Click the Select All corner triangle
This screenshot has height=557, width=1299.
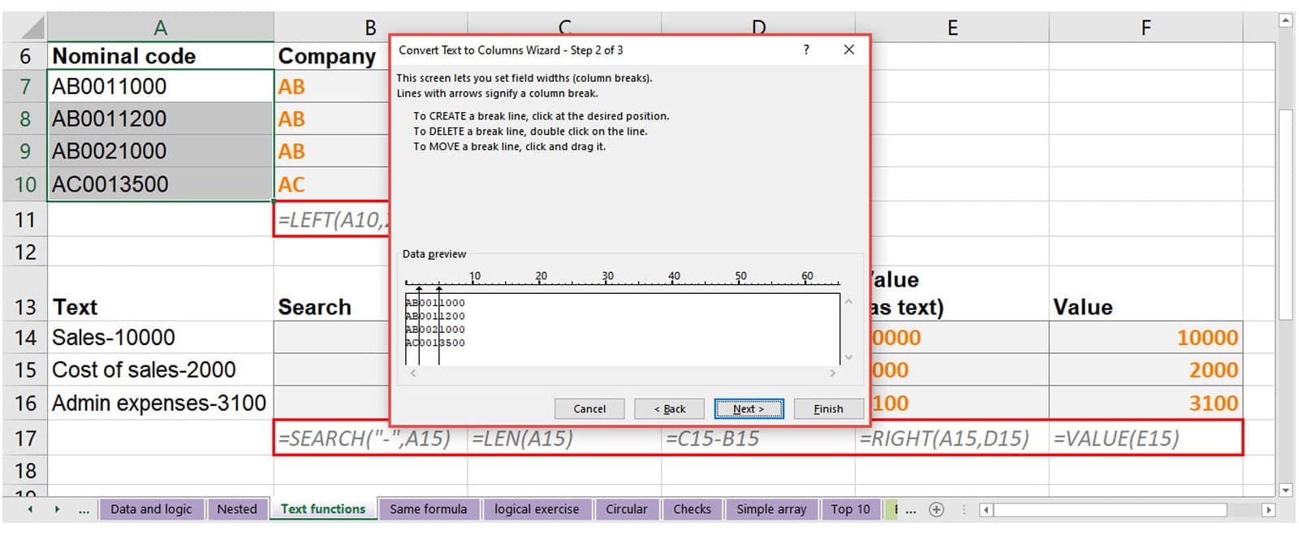24,27
